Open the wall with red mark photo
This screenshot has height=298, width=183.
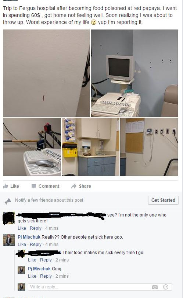(46, 73)
